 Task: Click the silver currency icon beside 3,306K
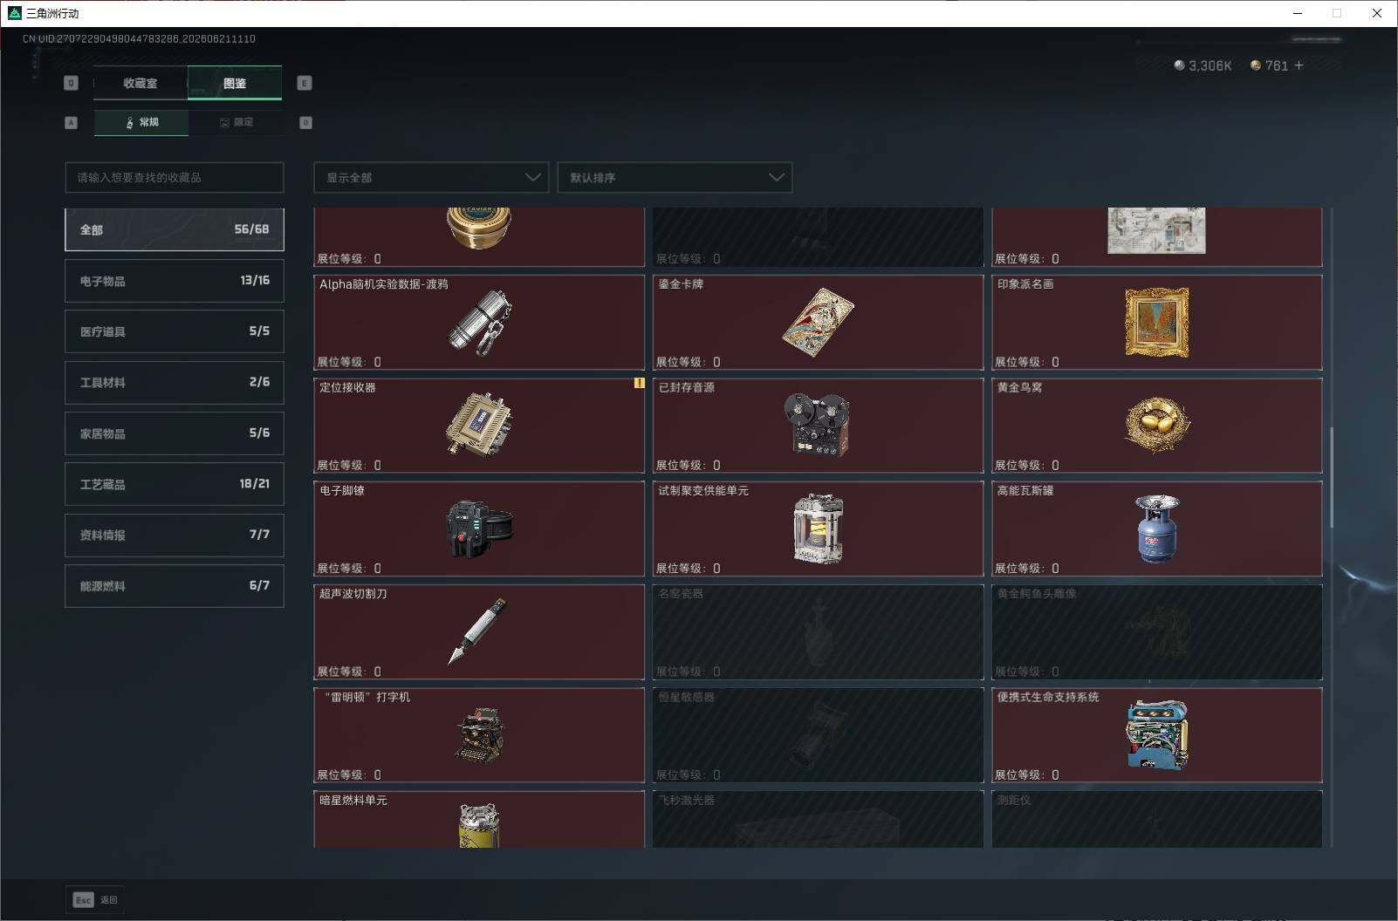click(x=1179, y=65)
